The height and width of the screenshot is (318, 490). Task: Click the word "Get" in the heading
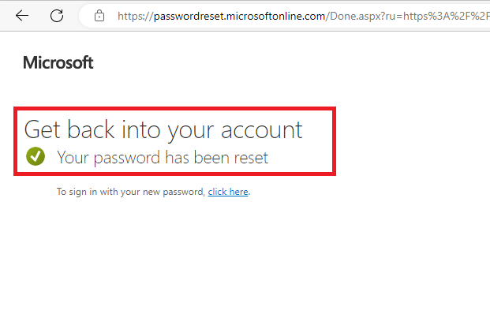[x=41, y=129]
